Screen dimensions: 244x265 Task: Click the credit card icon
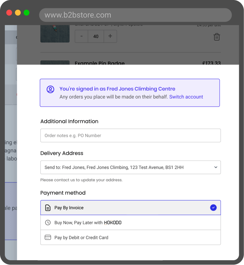pos(48,237)
